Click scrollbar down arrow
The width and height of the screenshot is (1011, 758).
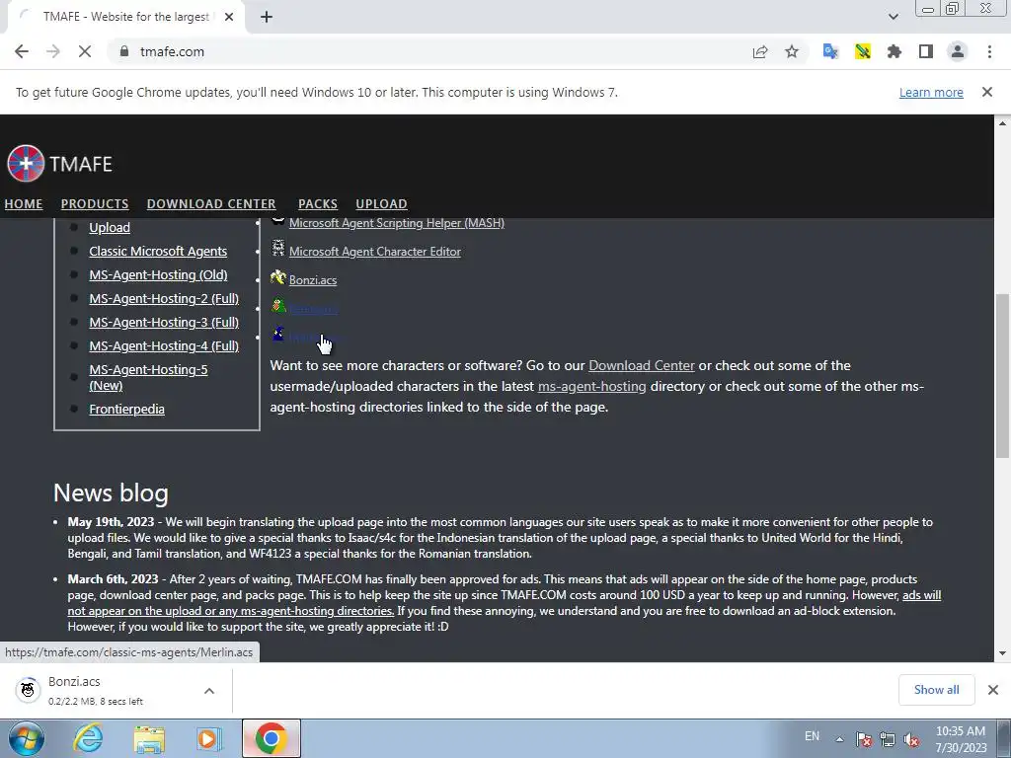click(1002, 653)
